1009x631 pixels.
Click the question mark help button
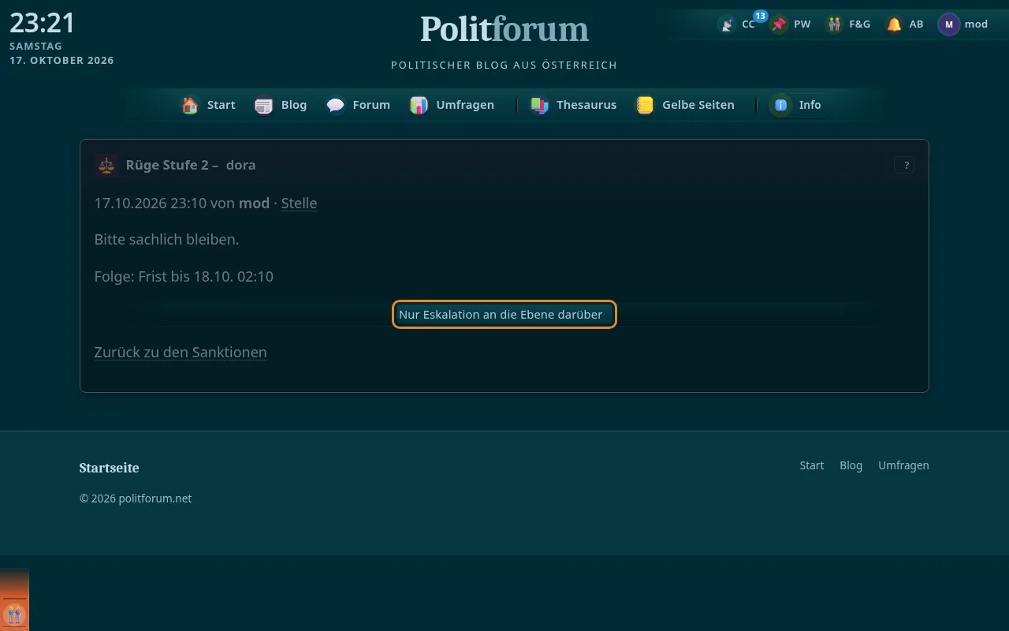(904, 165)
